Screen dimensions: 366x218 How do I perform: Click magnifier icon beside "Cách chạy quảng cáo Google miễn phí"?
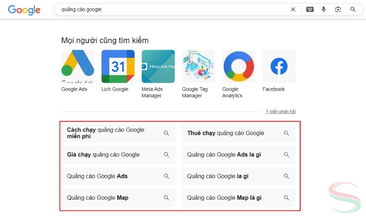point(166,133)
